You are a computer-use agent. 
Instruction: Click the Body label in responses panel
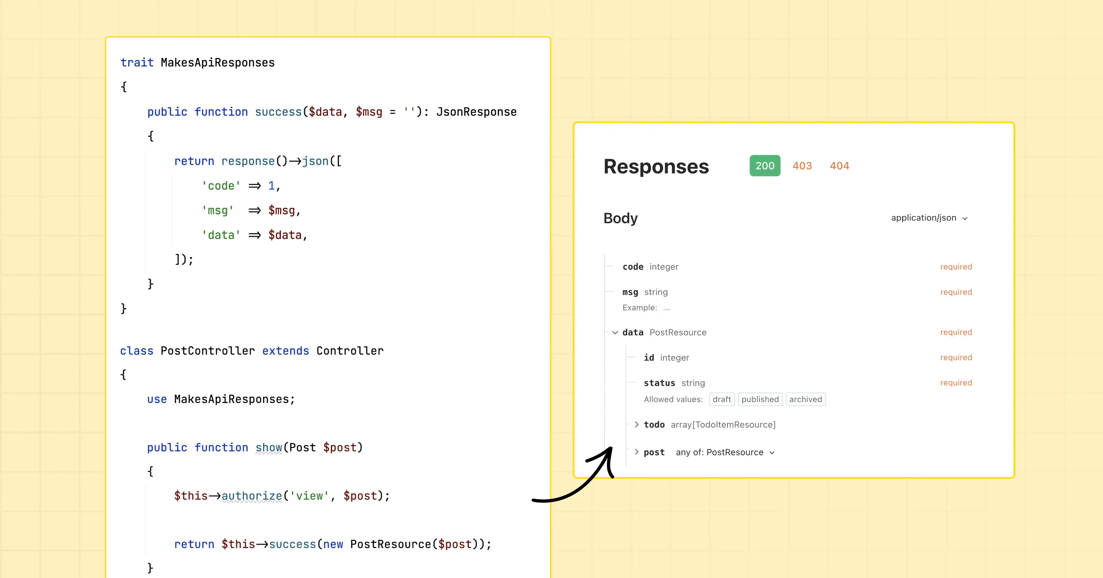(621, 218)
